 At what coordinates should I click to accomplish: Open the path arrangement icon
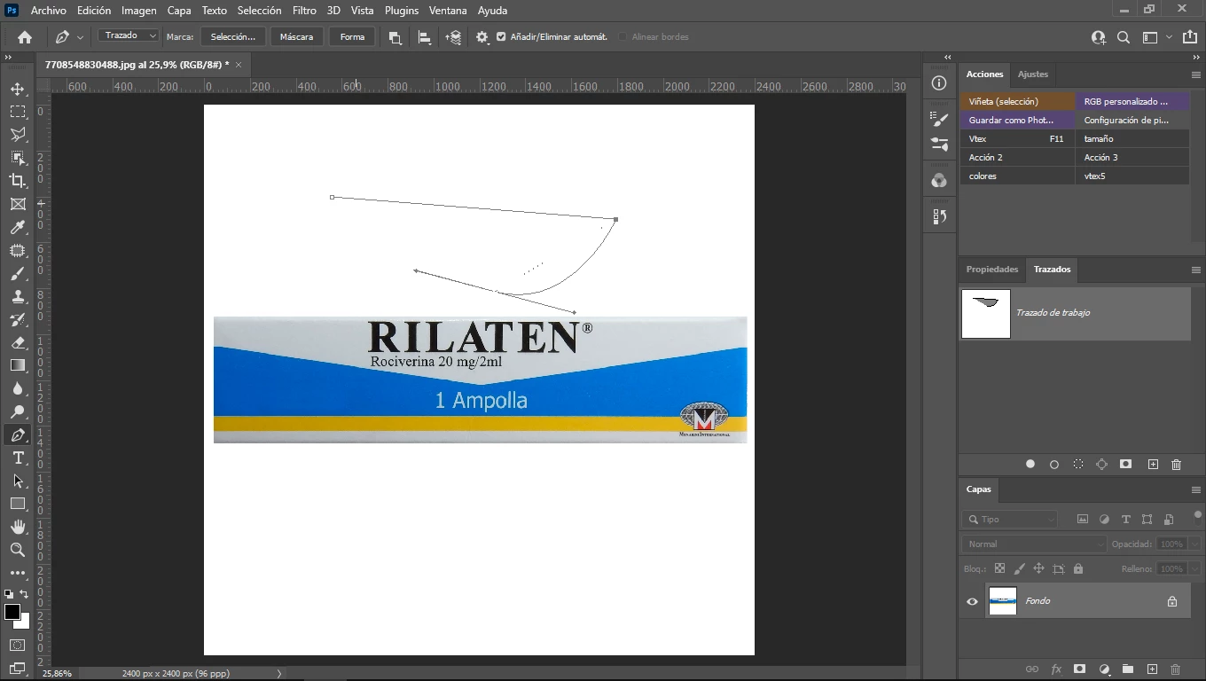(x=453, y=37)
